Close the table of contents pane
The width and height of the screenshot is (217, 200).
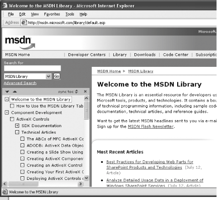click(x=85, y=91)
